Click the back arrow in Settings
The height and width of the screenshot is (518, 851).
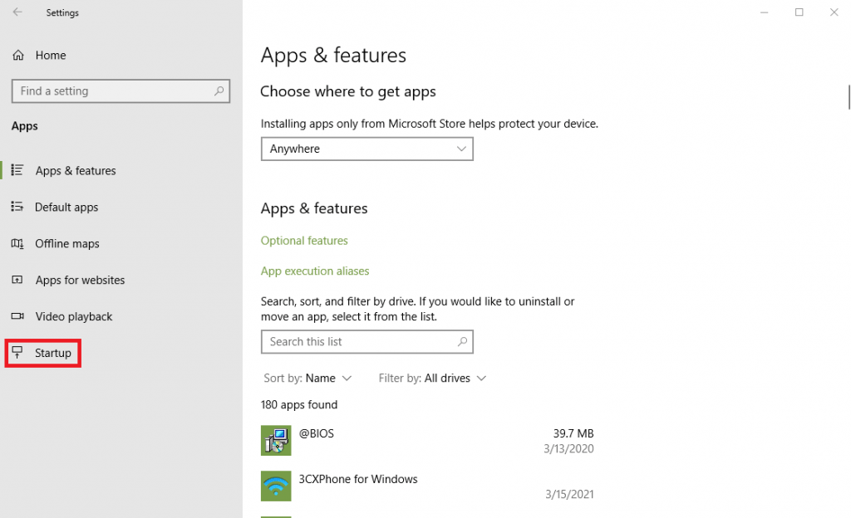point(17,12)
